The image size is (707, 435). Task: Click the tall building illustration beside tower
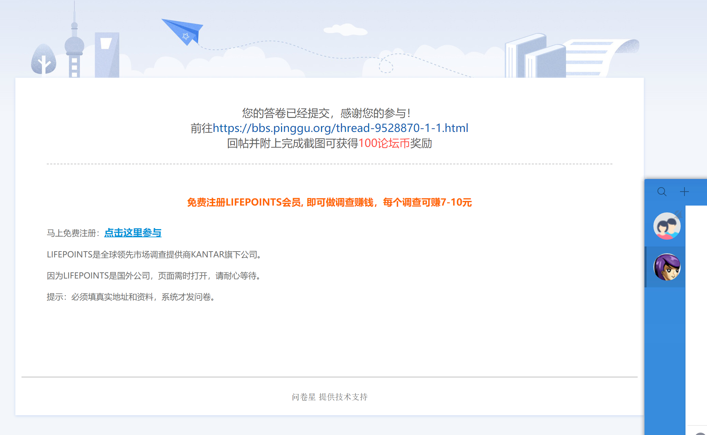tap(107, 55)
